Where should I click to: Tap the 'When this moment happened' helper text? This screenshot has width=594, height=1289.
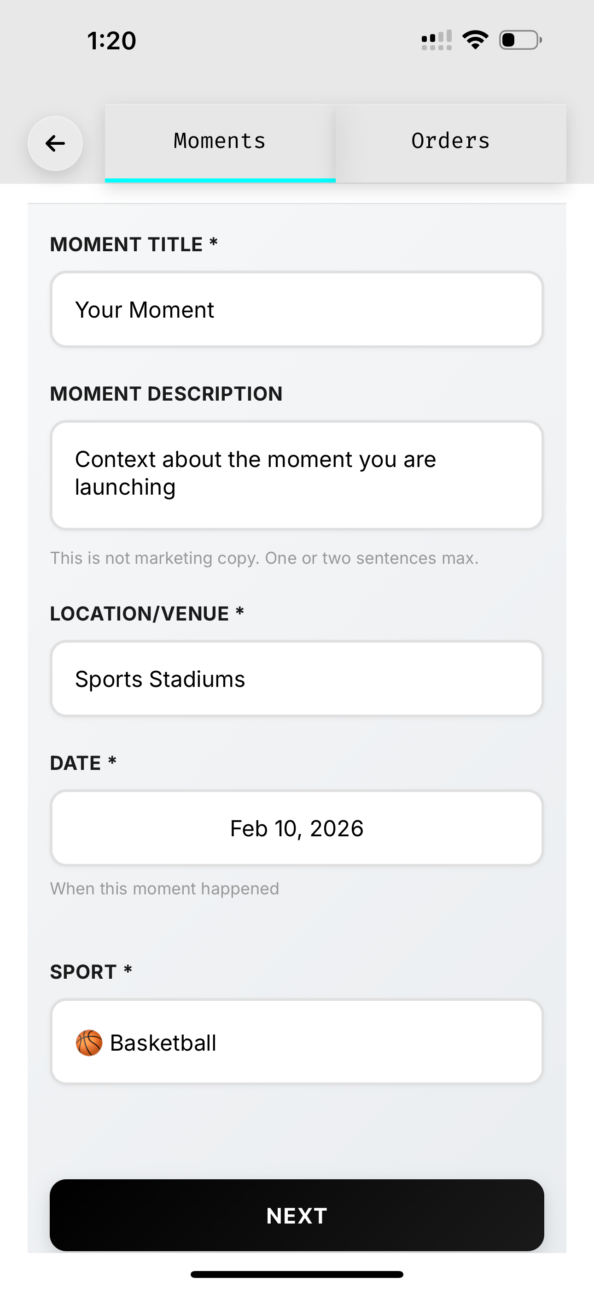(164, 888)
